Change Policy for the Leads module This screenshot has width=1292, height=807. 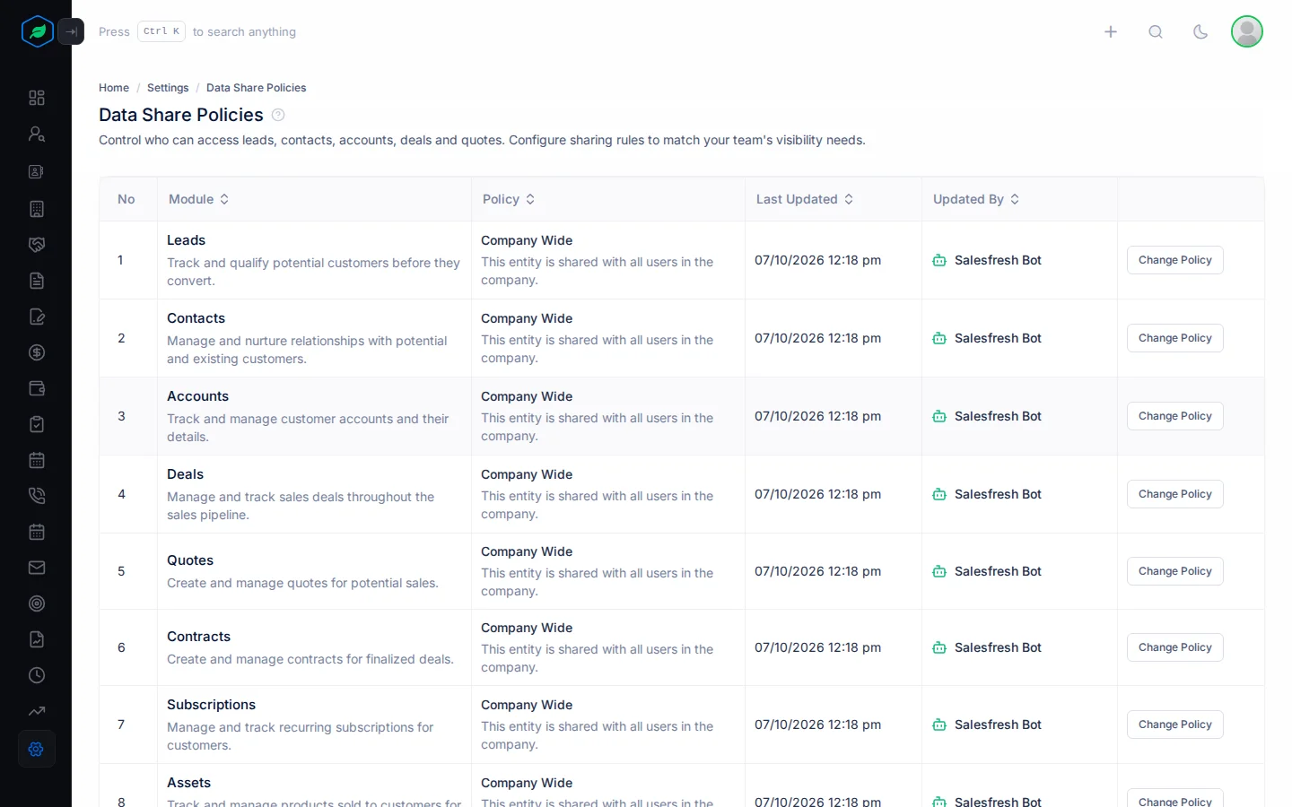[x=1175, y=260]
